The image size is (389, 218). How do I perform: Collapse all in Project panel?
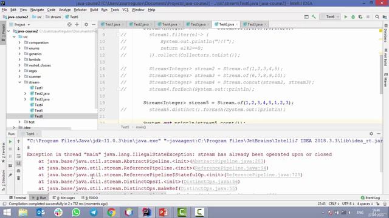click(77, 24)
